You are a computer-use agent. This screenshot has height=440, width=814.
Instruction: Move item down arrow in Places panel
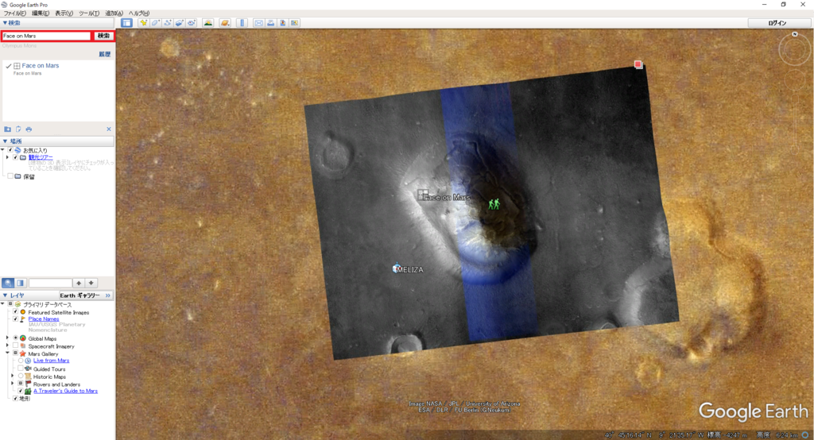(91, 283)
